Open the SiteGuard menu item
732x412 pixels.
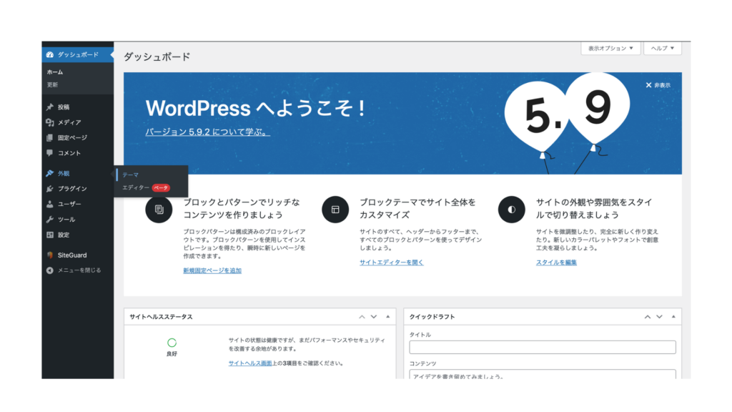point(72,255)
